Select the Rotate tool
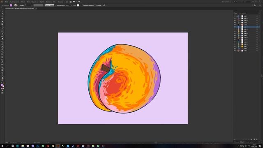This screenshot has width=263, height=148. (x=2, y=42)
